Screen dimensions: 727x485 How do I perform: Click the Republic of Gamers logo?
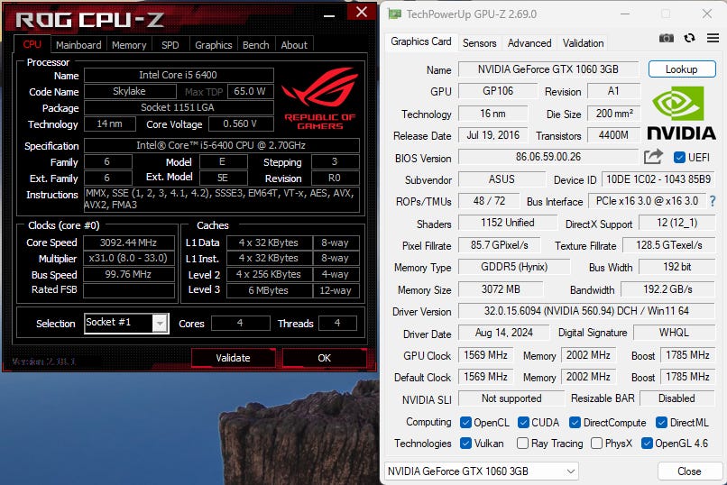319,98
